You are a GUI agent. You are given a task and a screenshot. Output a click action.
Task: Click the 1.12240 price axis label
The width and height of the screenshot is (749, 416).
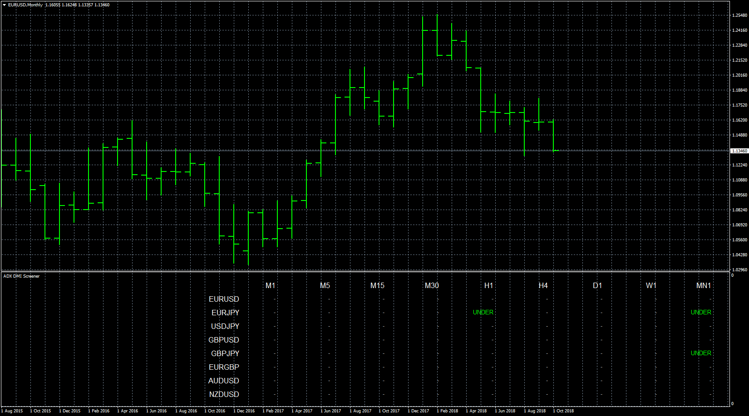pyautogui.click(x=739, y=165)
